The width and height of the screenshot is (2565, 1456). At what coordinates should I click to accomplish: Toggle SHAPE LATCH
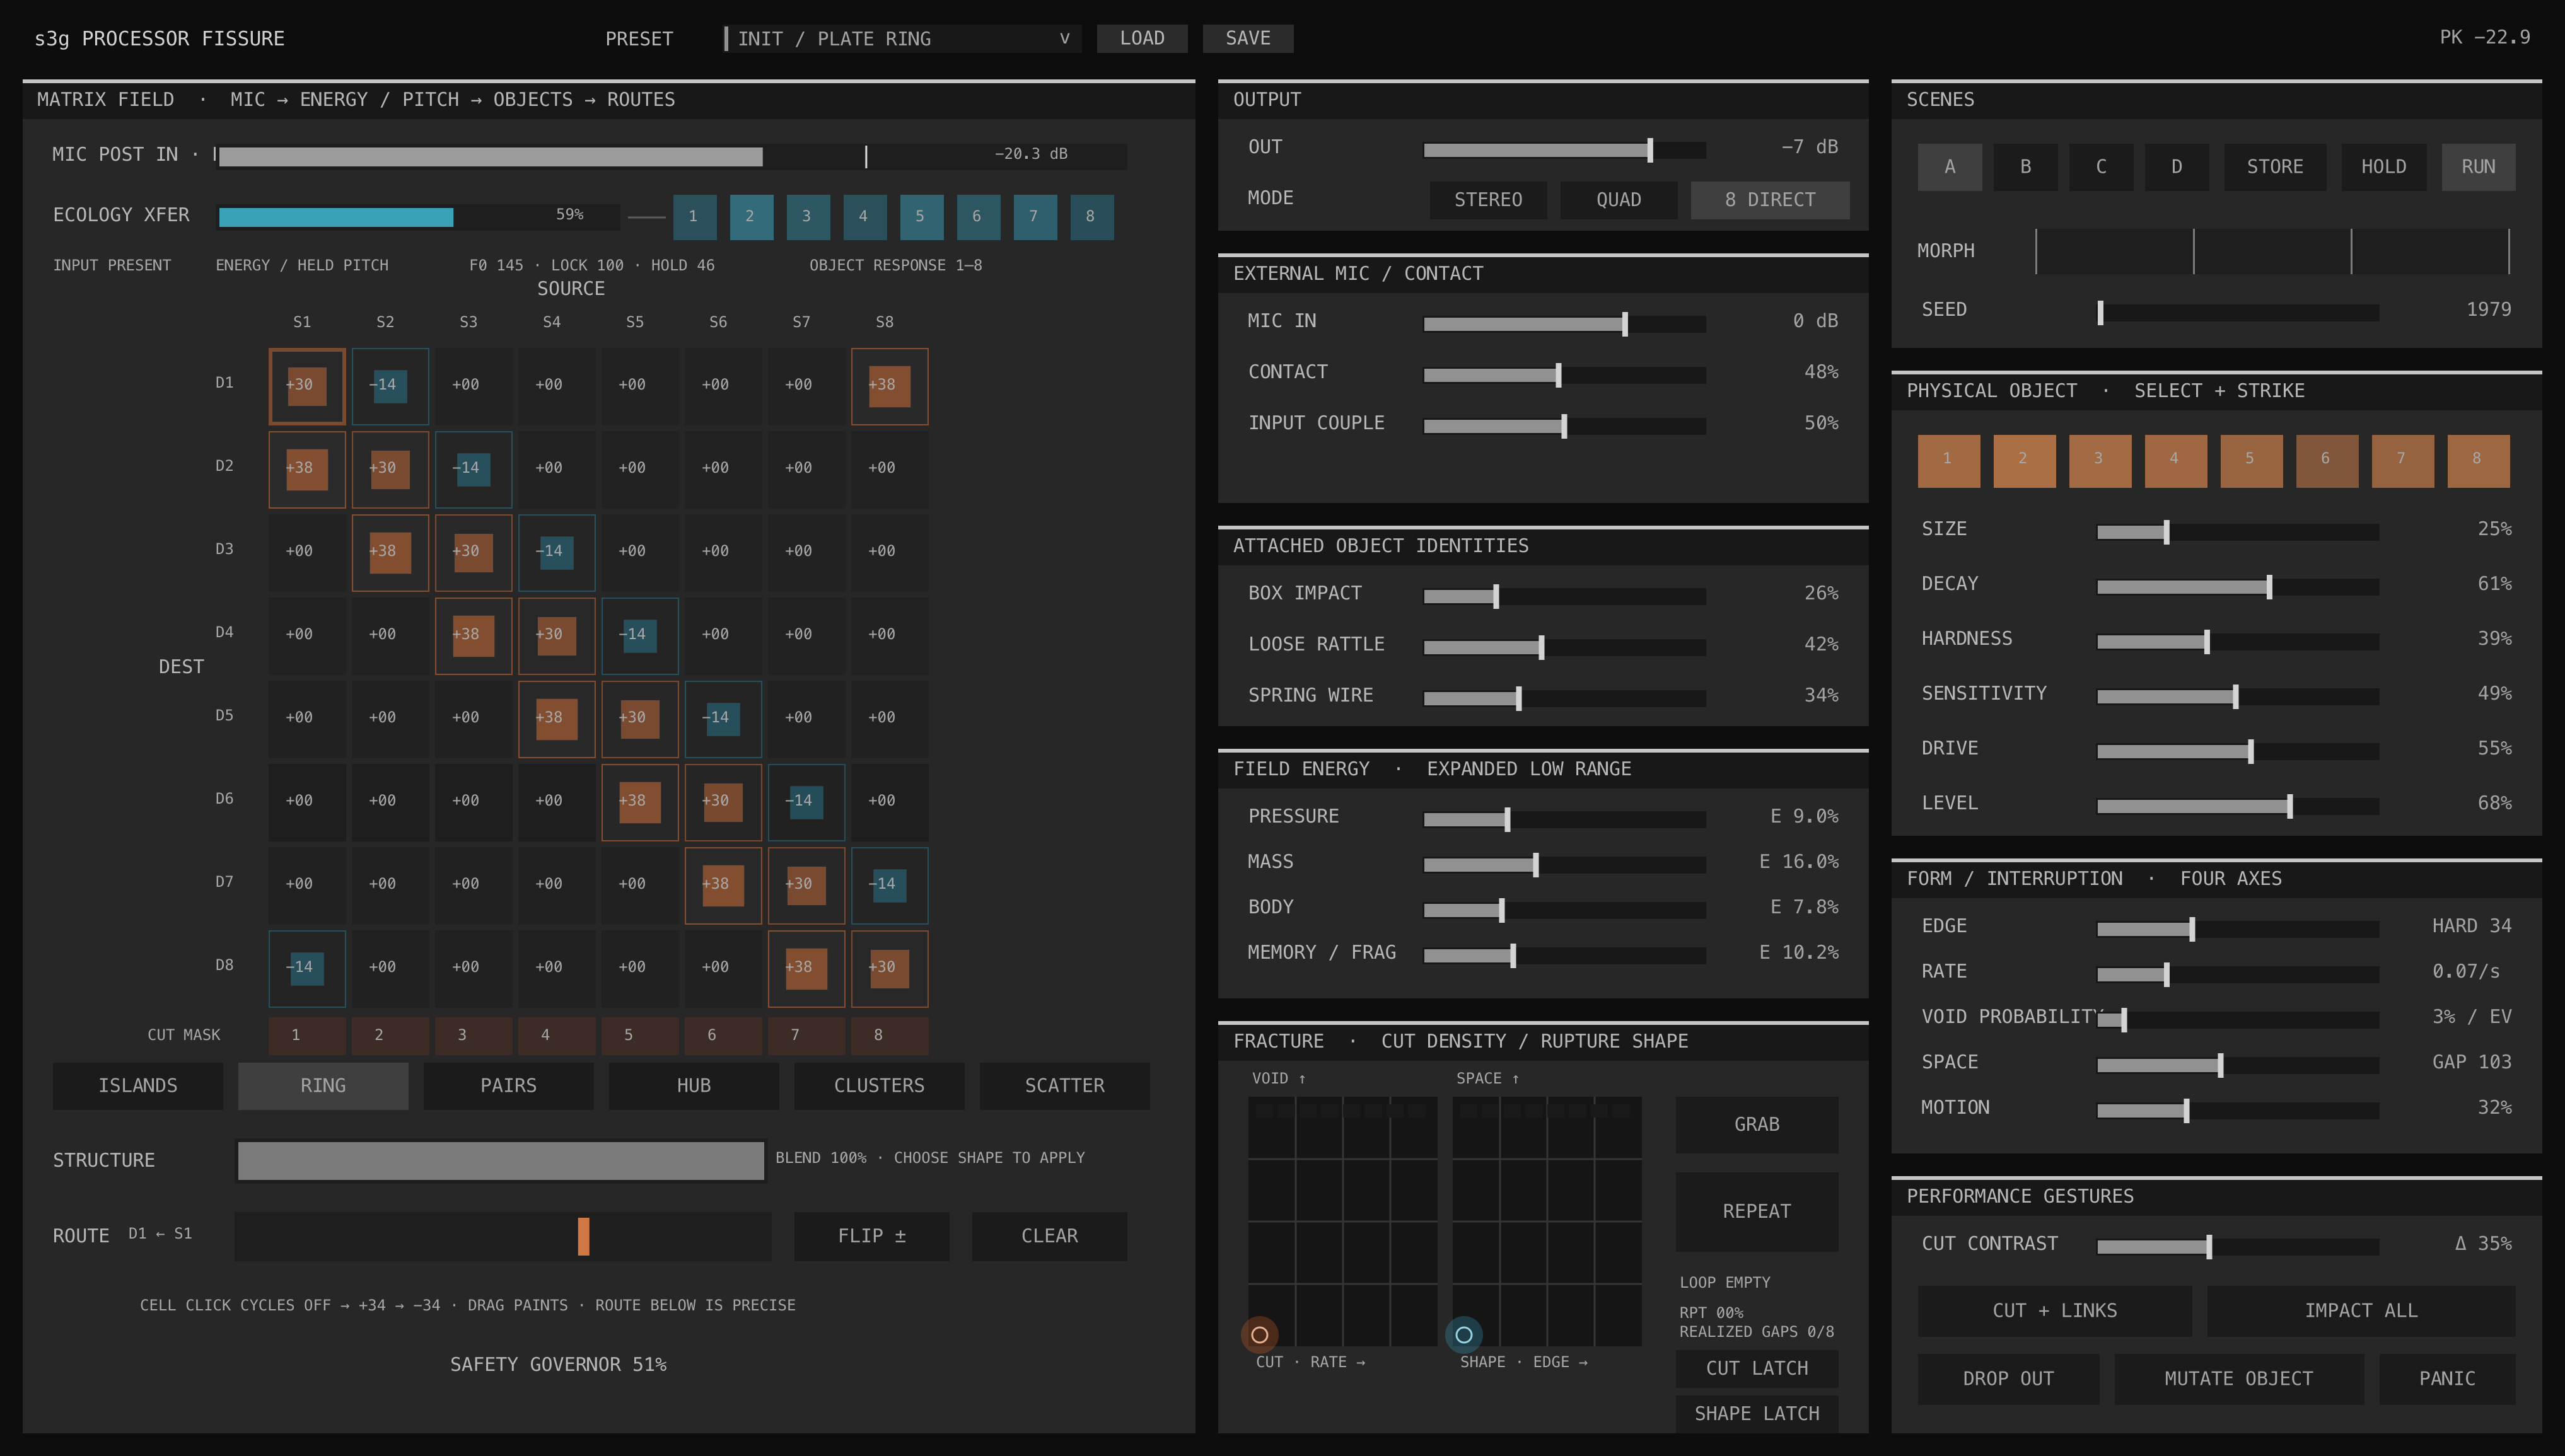[1757, 1414]
